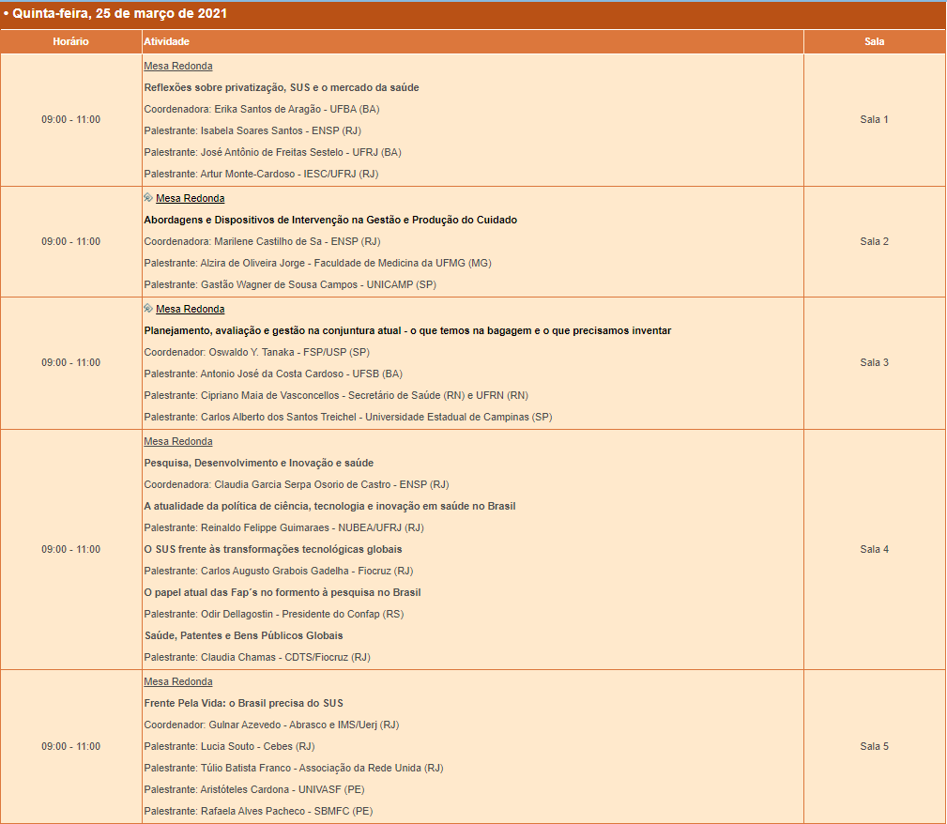Click title Reflexões sobre privatização, SUS e o mercado da saúde
The height and width of the screenshot is (824, 947).
click(x=282, y=87)
